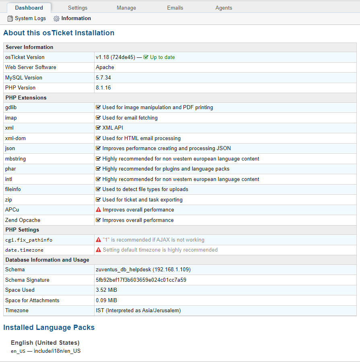
Task: Click 'Setting default timezone is highly recommended' text
Action: [160, 250]
